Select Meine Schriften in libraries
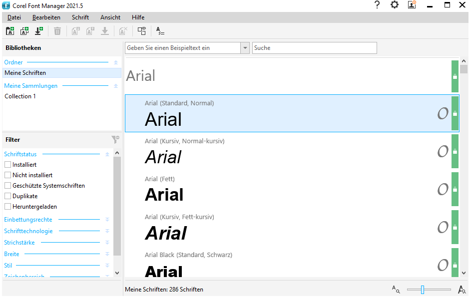 [x=25, y=73]
